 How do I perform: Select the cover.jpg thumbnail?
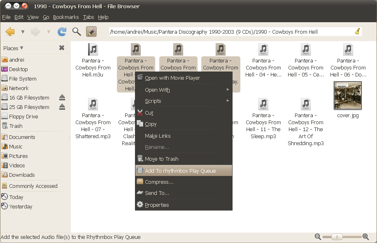(348, 95)
